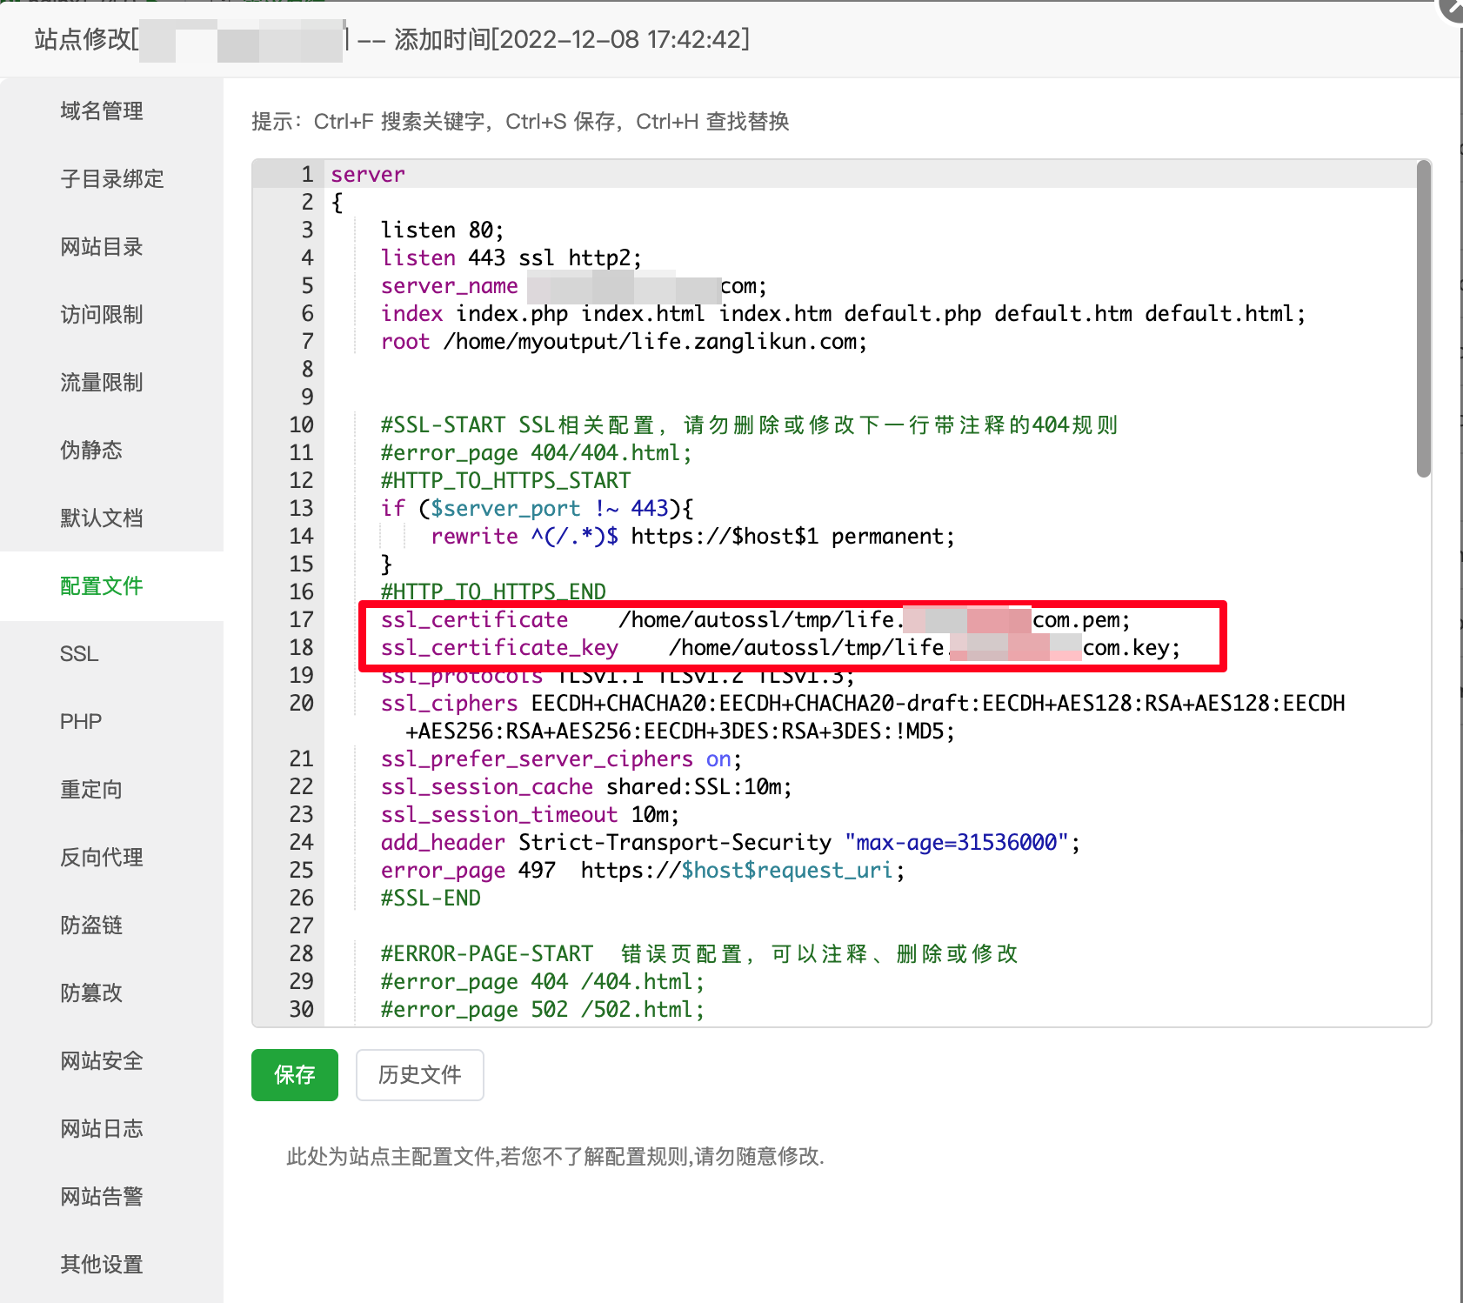Open 防盗链 section

point(91,925)
